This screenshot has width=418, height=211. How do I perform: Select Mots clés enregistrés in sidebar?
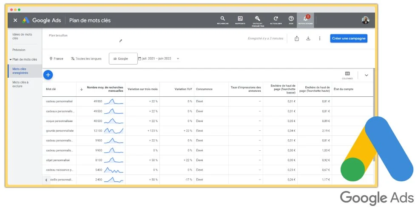tap(25, 71)
